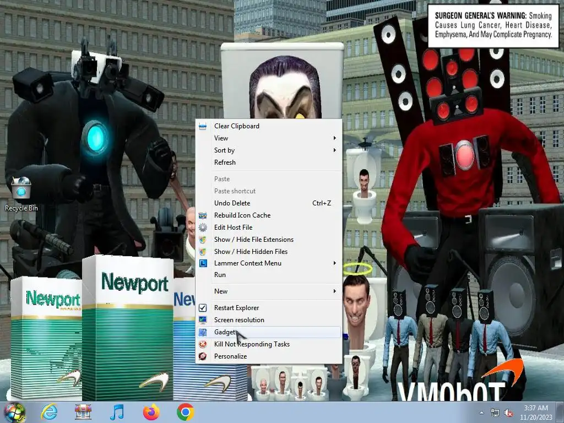Open the Sort by menu entry
The height and width of the screenshot is (423, 564).
click(269, 150)
